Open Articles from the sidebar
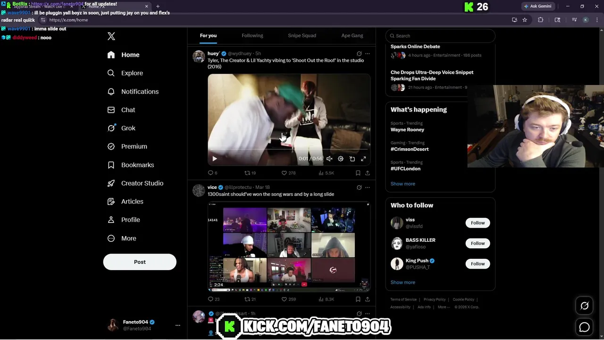The width and height of the screenshot is (604, 340). 125,202
